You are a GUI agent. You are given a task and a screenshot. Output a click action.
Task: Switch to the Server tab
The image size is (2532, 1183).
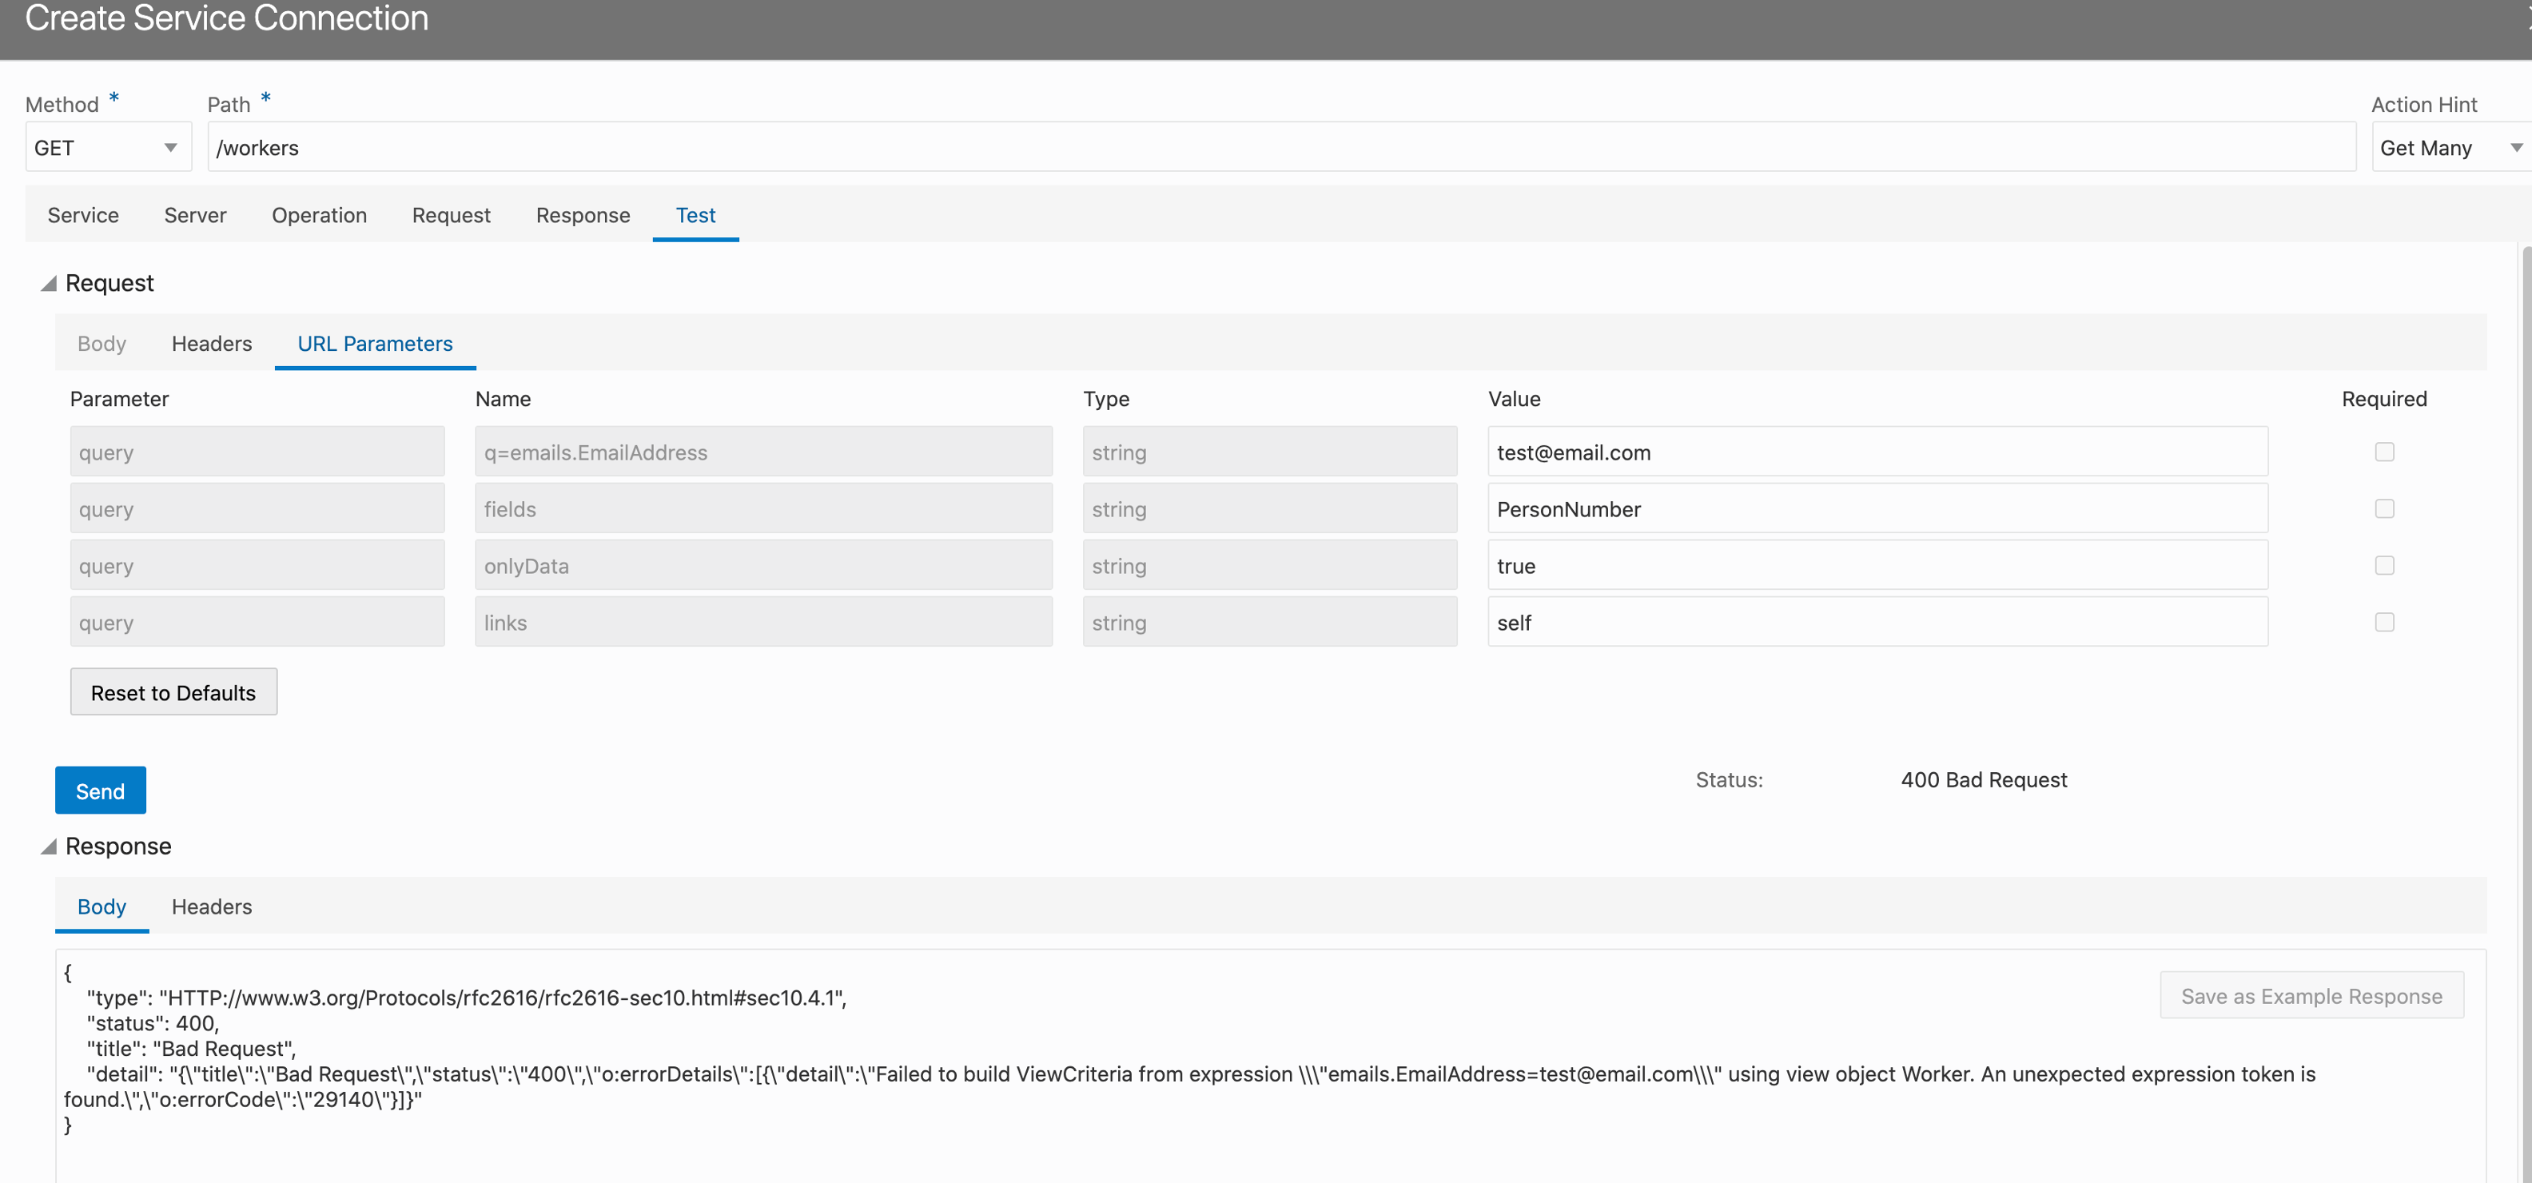195,215
